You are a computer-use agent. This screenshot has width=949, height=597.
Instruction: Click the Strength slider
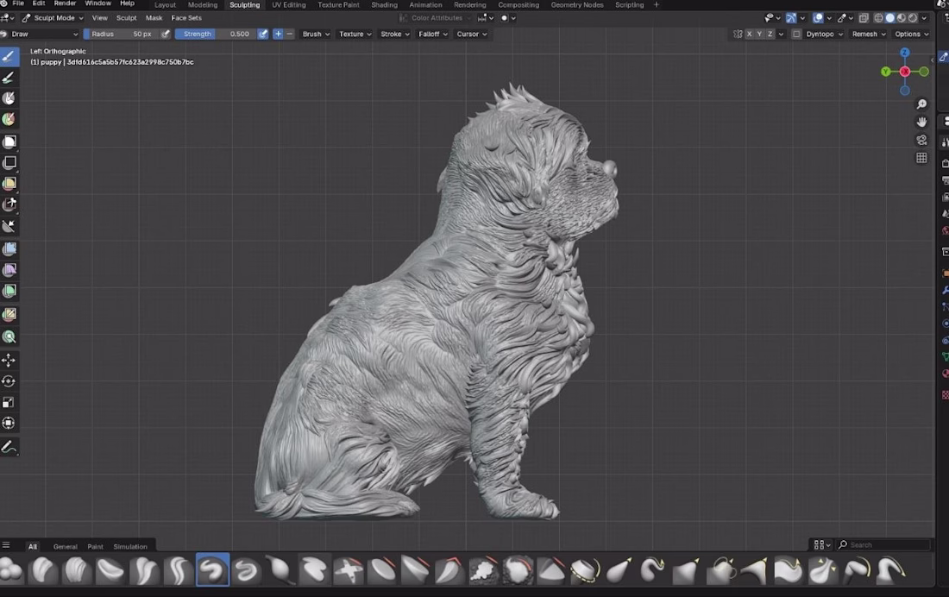click(x=216, y=34)
